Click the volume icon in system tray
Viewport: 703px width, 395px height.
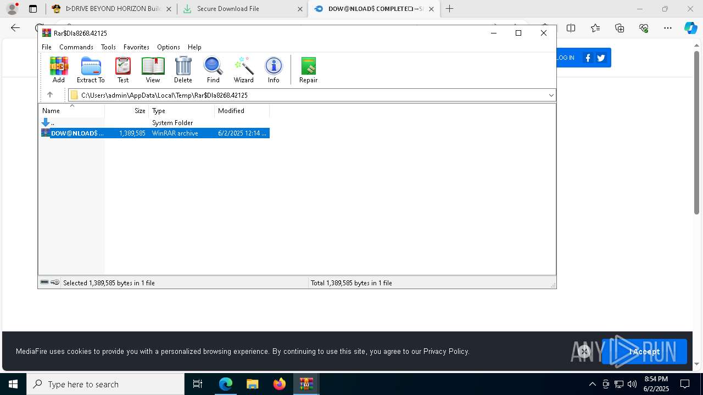[x=632, y=384]
